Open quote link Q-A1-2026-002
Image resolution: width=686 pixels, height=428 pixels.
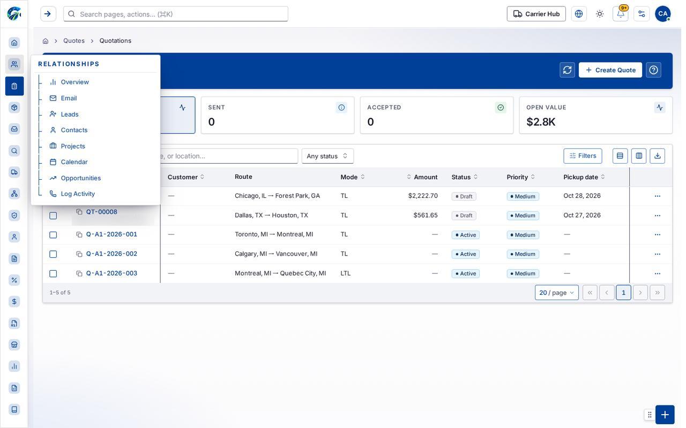111,254
